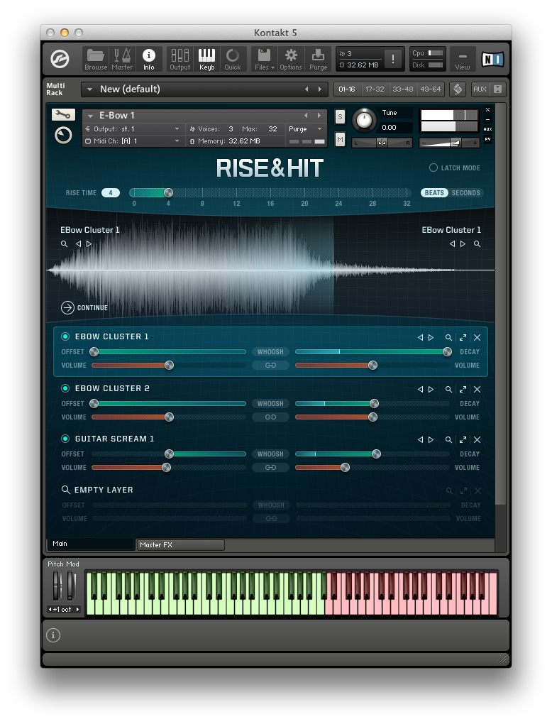
Task: Click the NI logo
Action: pos(492,59)
